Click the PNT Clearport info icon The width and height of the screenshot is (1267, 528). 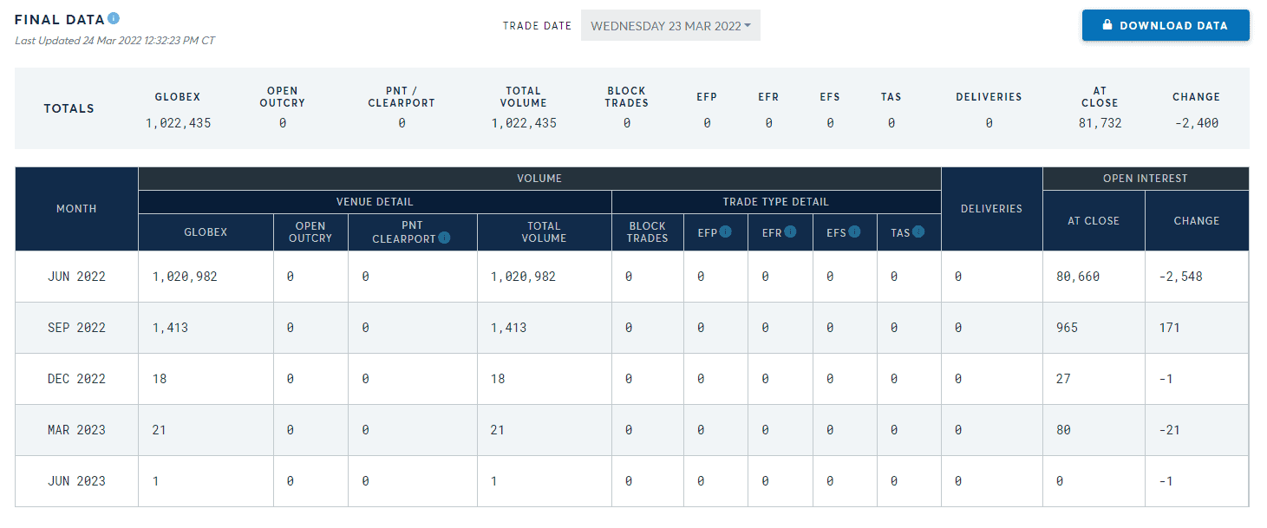click(x=444, y=238)
